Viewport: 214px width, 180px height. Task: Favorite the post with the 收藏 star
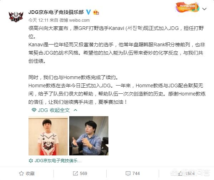point(21,174)
